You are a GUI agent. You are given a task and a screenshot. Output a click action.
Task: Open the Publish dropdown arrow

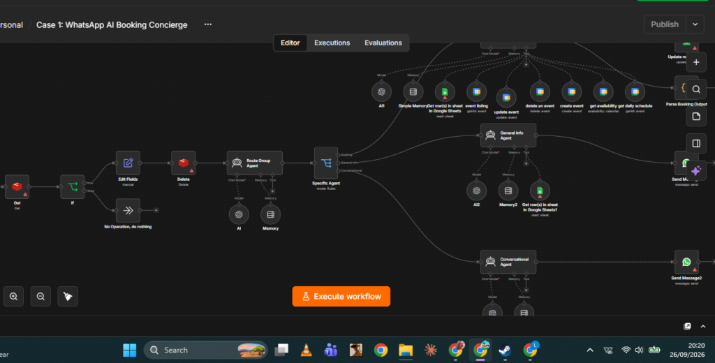coord(695,24)
